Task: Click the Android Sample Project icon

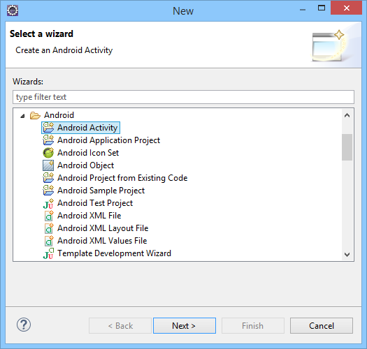Action: (x=48, y=191)
